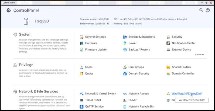Click the QuFTP Service icon

81,107
